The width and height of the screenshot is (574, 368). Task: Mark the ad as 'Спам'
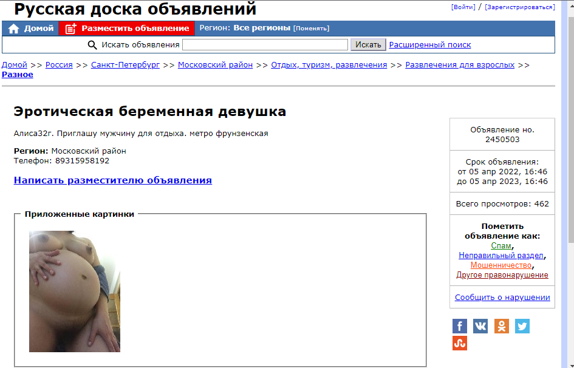click(x=501, y=246)
